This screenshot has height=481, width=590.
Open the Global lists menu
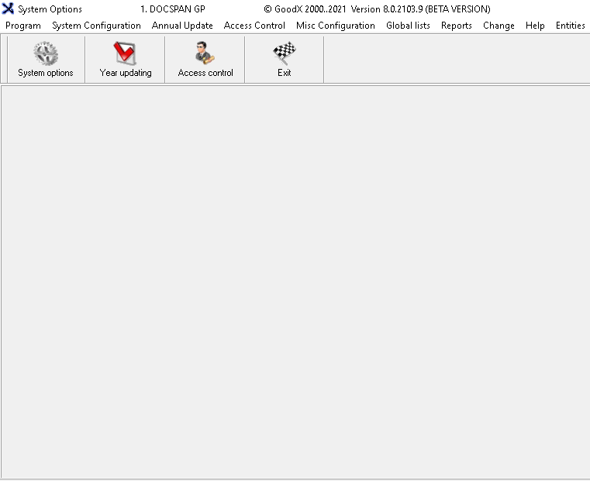click(x=408, y=26)
